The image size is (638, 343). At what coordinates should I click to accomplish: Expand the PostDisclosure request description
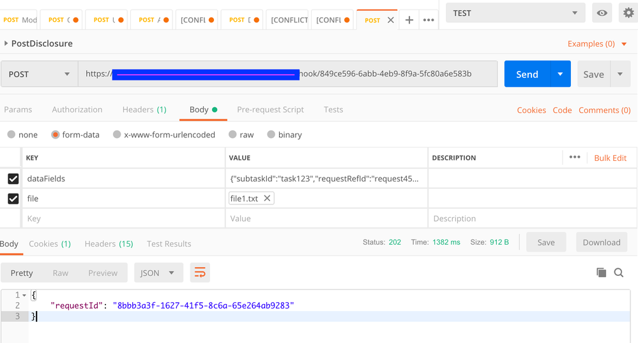(x=6, y=43)
